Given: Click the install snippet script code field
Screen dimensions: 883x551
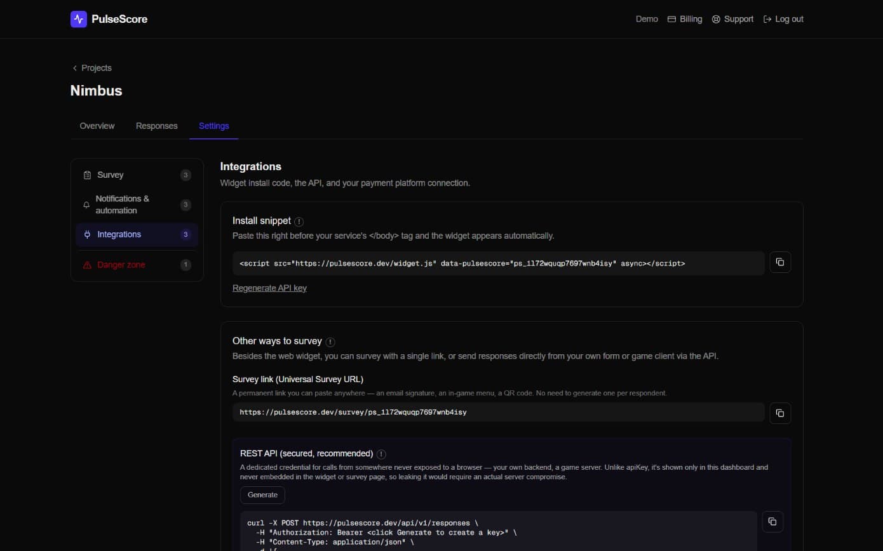Looking at the screenshot, I should coord(499,263).
